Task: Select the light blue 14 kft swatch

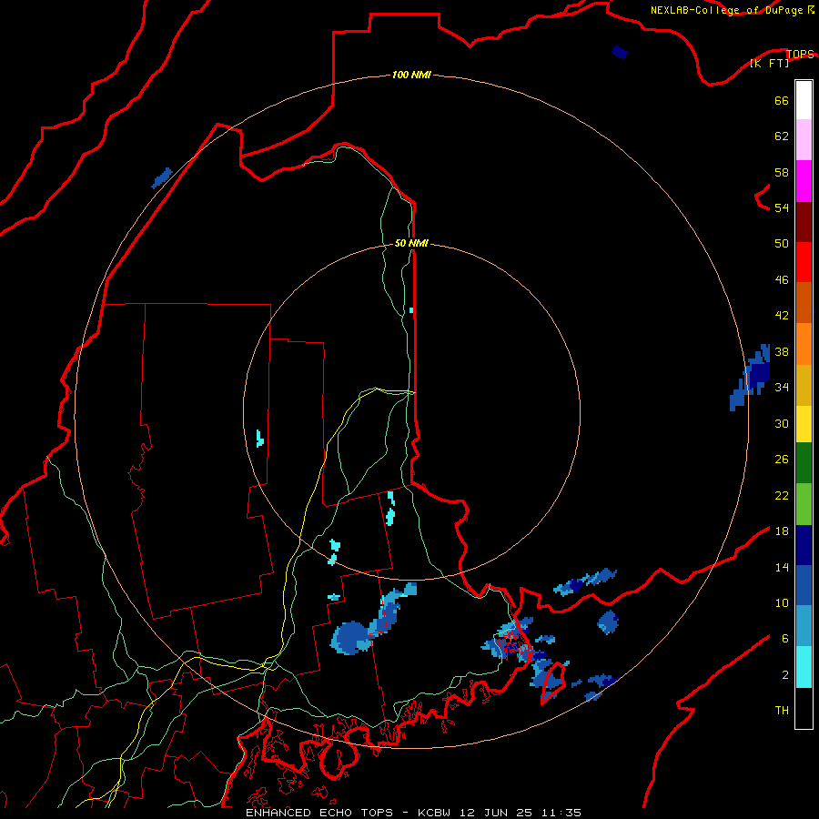Action: pos(804,626)
